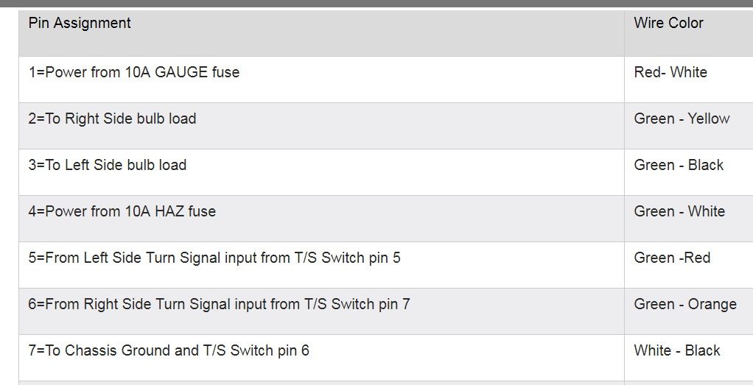Click the white margin left of the table
The image size is (753, 385).
(9, 191)
